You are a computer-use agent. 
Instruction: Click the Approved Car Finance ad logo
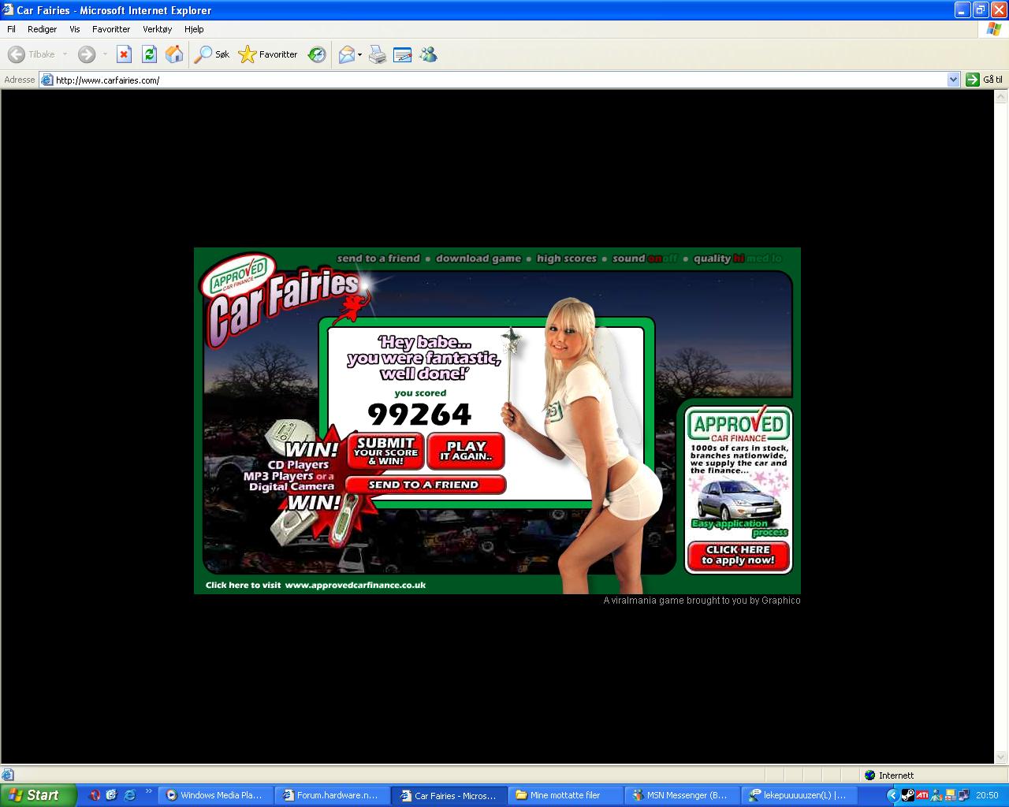tap(739, 424)
